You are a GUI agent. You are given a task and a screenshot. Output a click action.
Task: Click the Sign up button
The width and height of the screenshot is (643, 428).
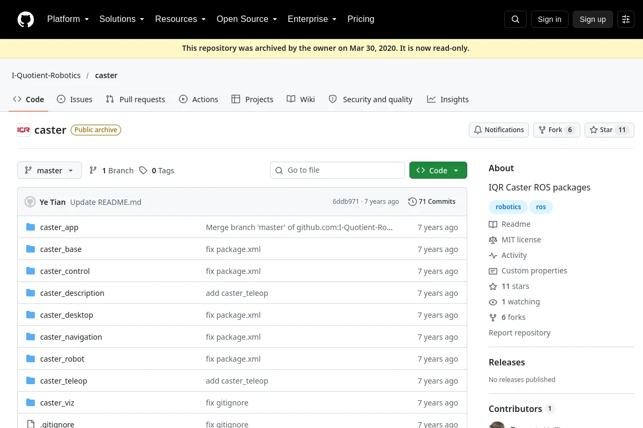593,19
